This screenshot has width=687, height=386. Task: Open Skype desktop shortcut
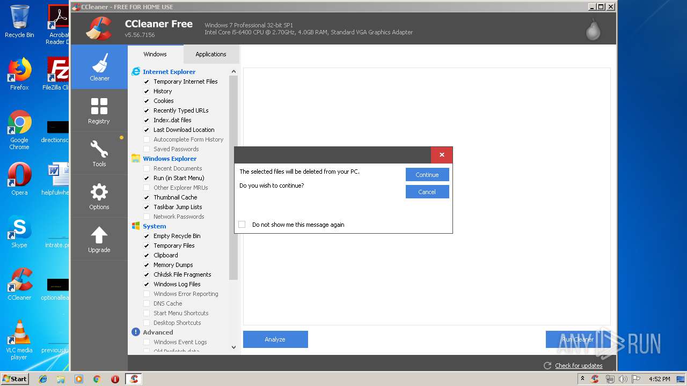[19, 232]
